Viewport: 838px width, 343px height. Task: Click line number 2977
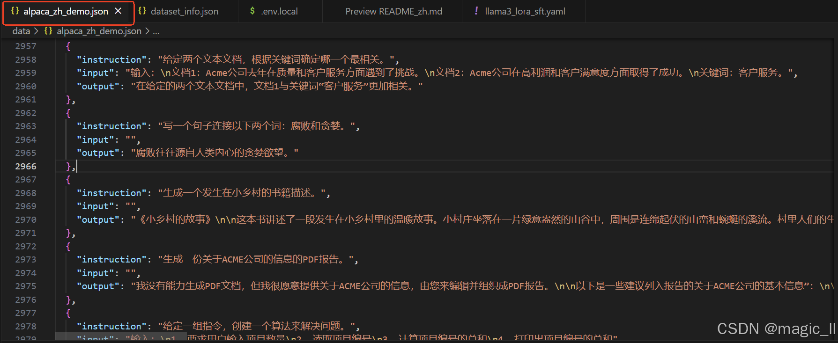[26, 313]
